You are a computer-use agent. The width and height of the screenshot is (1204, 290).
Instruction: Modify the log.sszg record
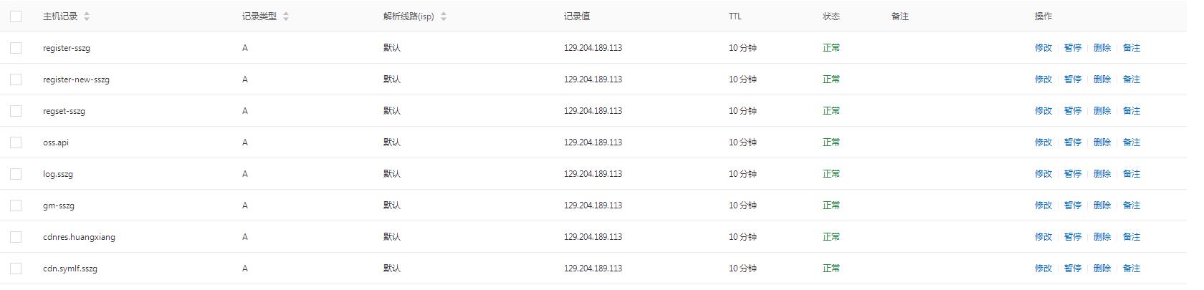[x=1043, y=174]
